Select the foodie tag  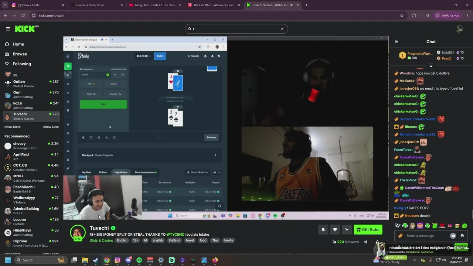click(x=229, y=241)
